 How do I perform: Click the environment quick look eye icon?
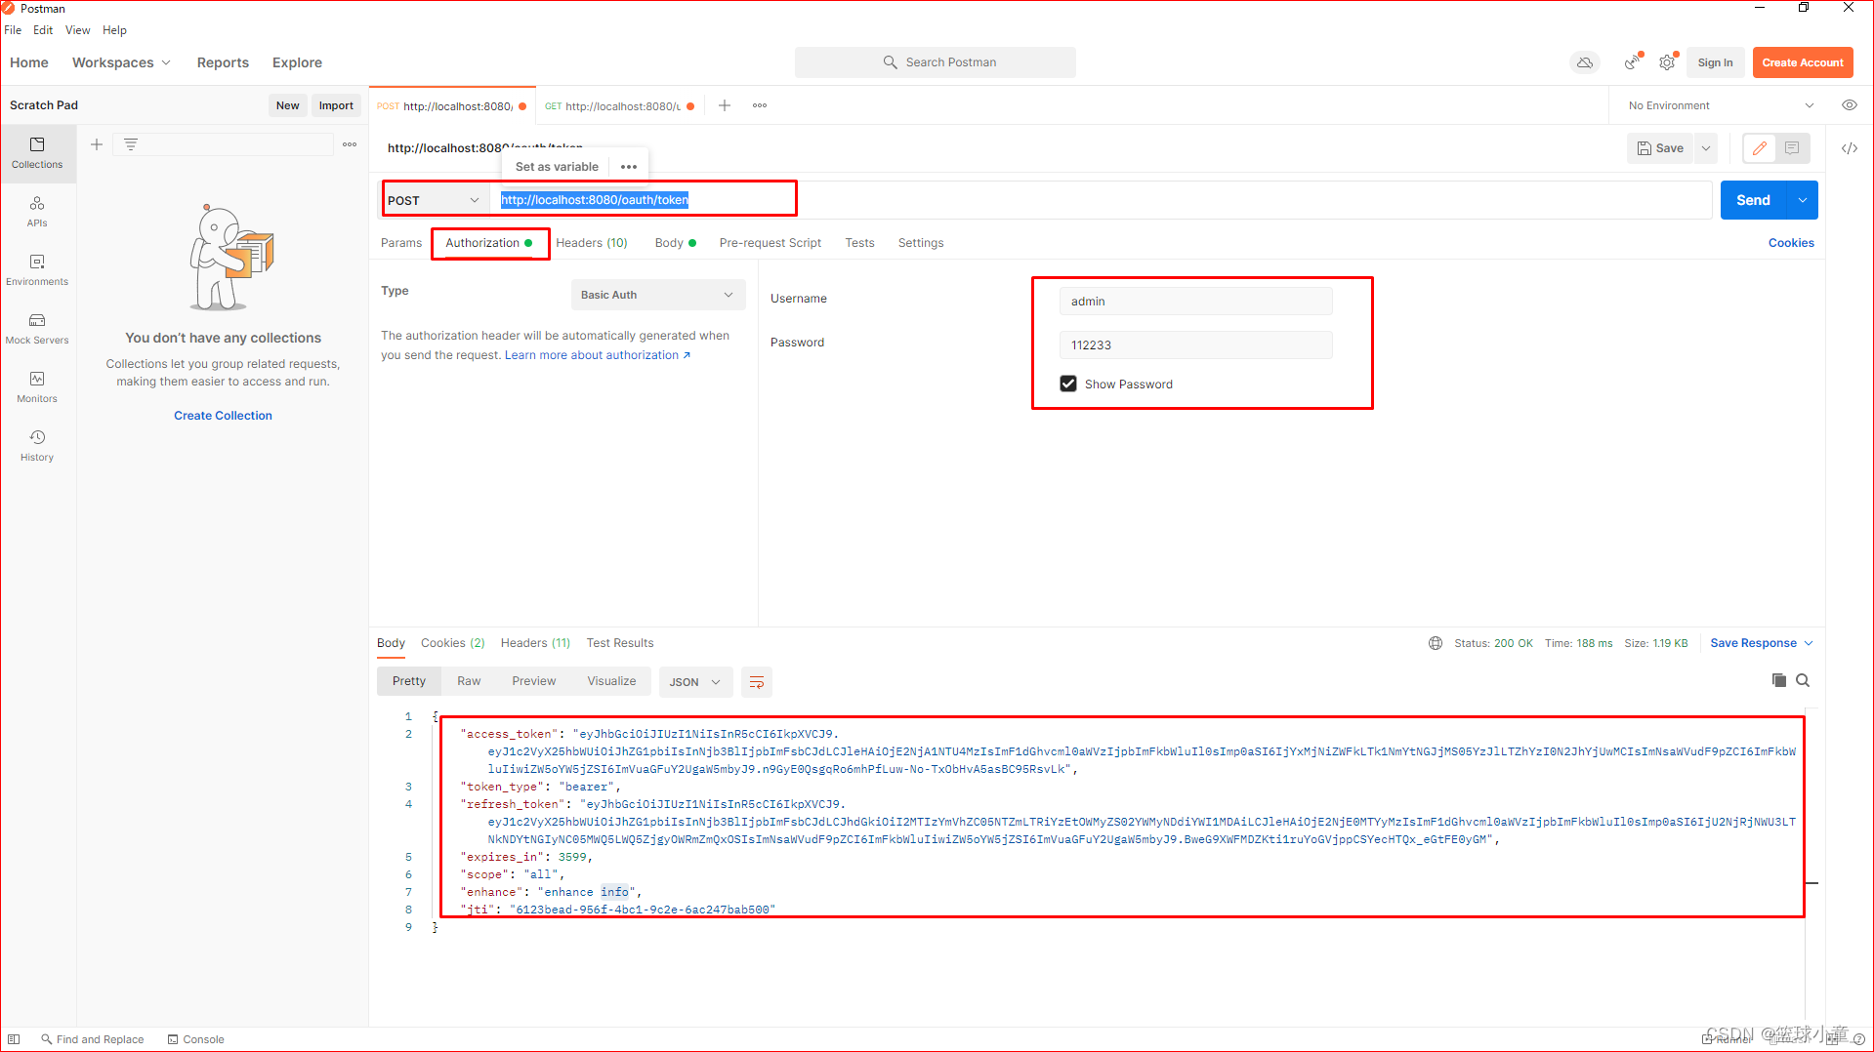coord(1850,105)
